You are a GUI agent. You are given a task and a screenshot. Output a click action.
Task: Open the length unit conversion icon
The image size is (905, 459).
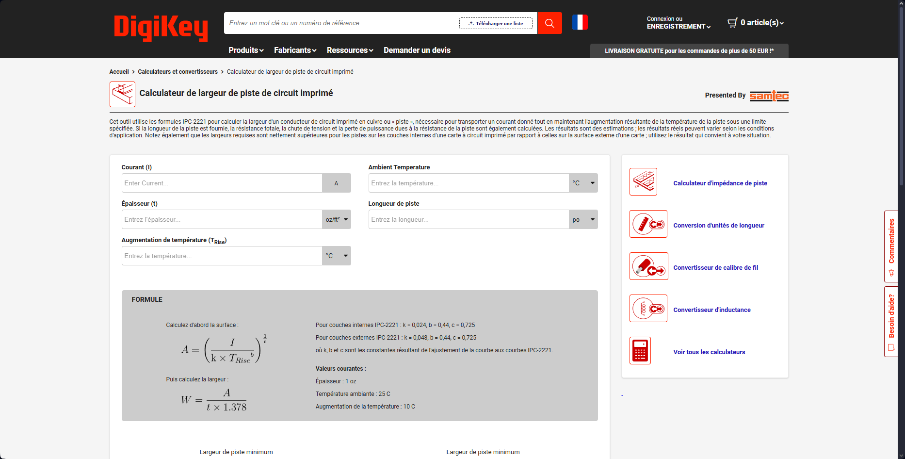tap(648, 224)
